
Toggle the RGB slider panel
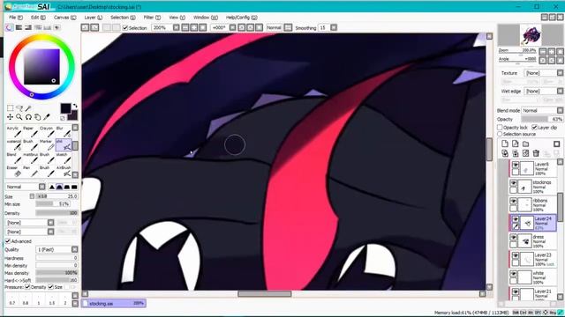point(19,27)
